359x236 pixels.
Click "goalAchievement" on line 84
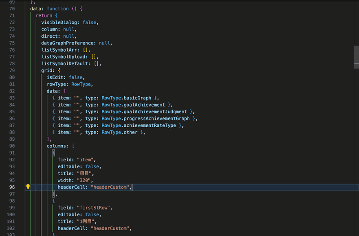pyautogui.click(x=144, y=105)
